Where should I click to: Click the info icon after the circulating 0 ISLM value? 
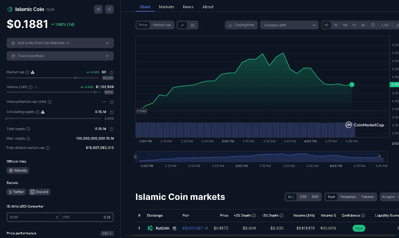click(112, 112)
